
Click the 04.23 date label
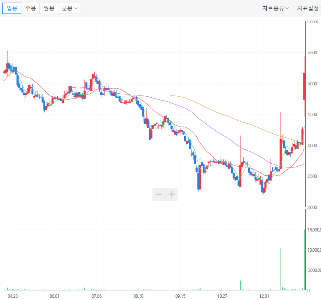(13, 296)
